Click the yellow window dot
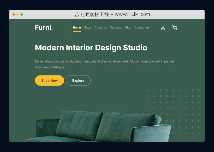Viewport: 214px width, 152px height. (18, 14)
